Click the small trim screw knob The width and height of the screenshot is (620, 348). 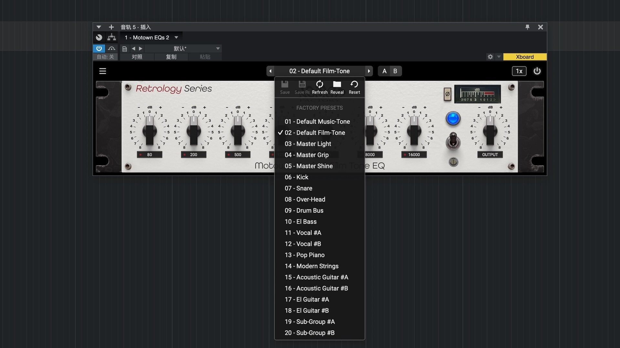(453, 162)
